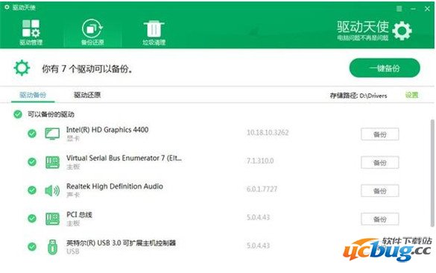The height and width of the screenshot is (273, 436).
Task: Click the gear icon beside backup count
Action: [22, 68]
